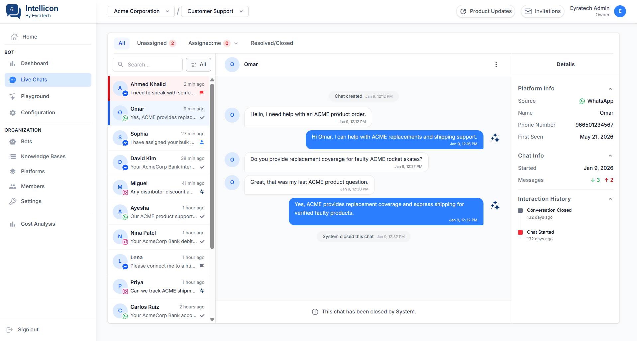
Task: Click the search magnifier icon
Action: (121, 64)
